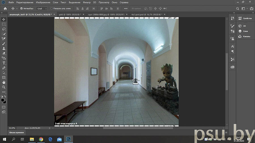The width and height of the screenshot is (255, 143).
Task: Select the Paint Bucket tool
Action: click(x=4, y=58)
